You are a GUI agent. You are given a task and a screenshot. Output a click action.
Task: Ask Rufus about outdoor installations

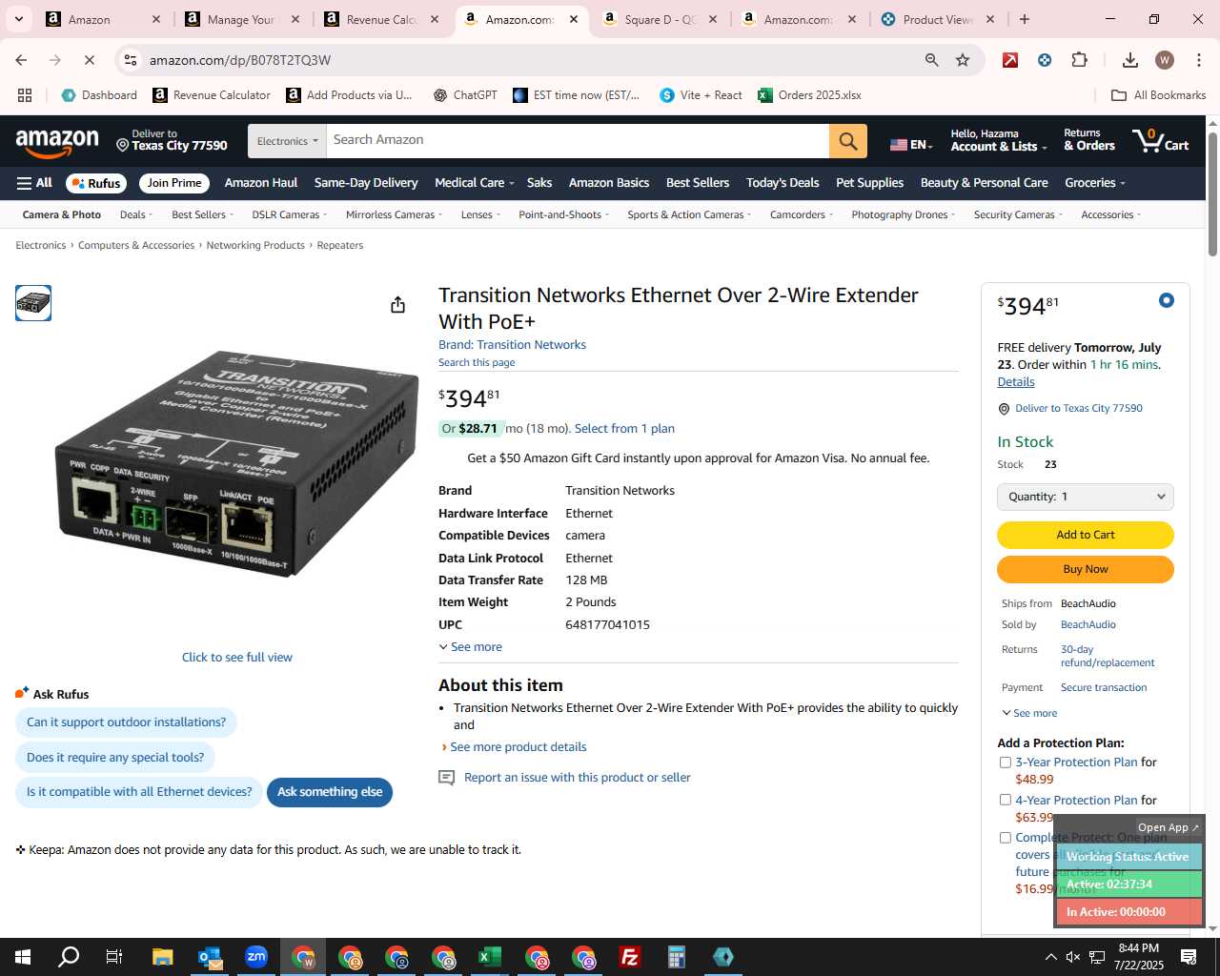[x=126, y=722]
